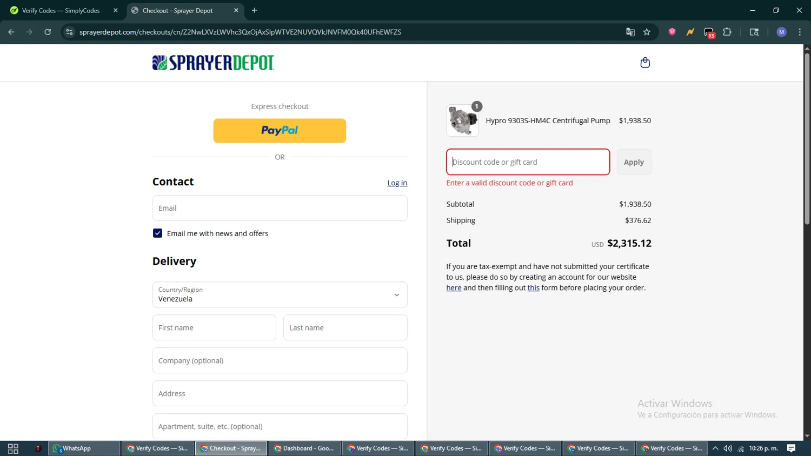
Task: Click the 'here' tax-exempt link
Action: pyautogui.click(x=454, y=288)
